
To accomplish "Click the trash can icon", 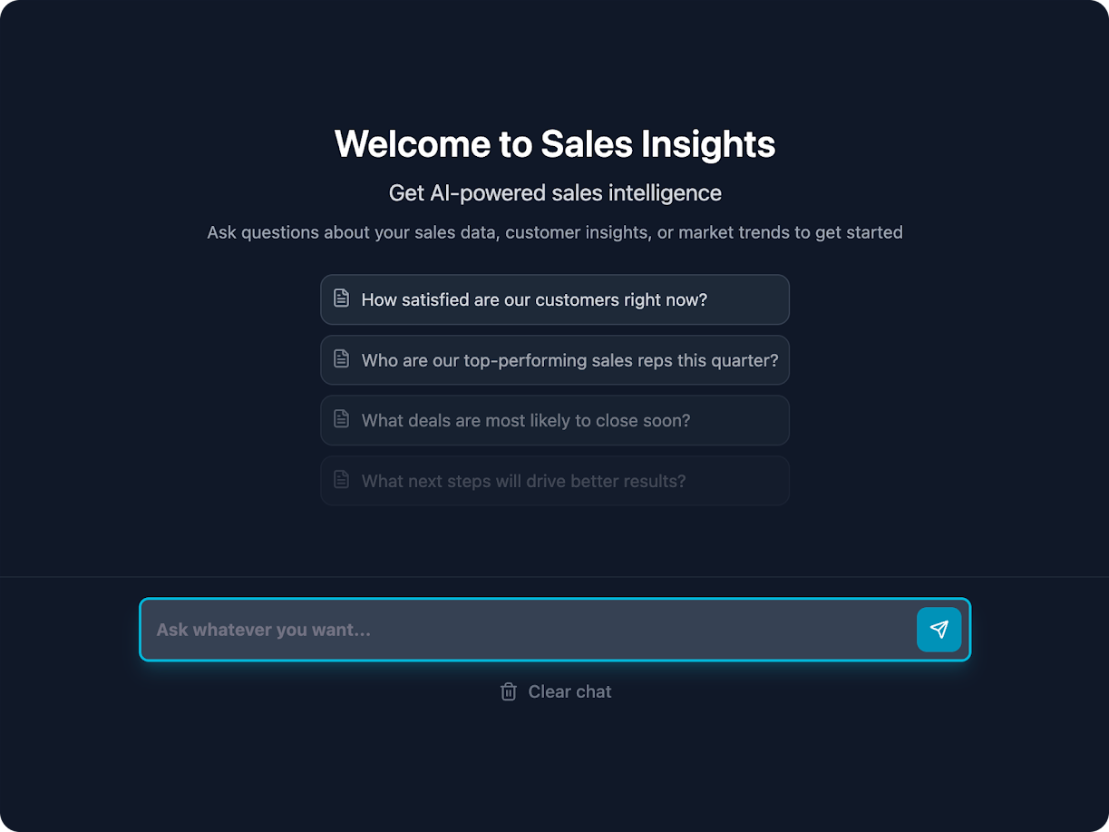I will point(509,692).
